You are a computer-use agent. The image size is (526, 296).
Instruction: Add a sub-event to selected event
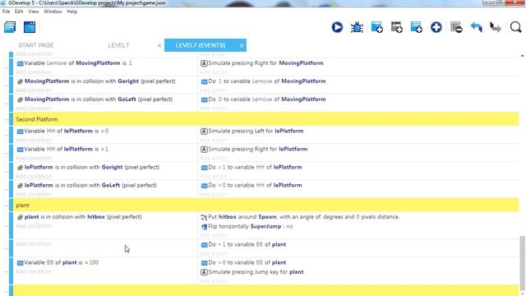click(x=396, y=27)
